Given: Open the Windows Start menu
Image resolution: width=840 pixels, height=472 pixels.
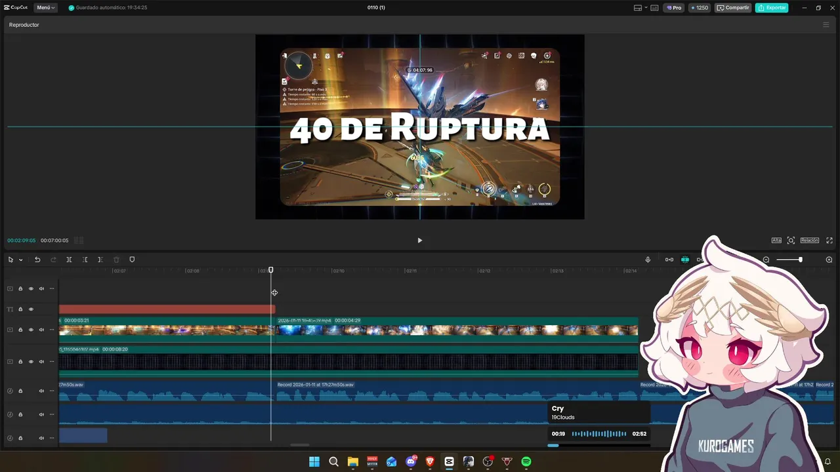Looking at the screenshot, I should (314, 462).
